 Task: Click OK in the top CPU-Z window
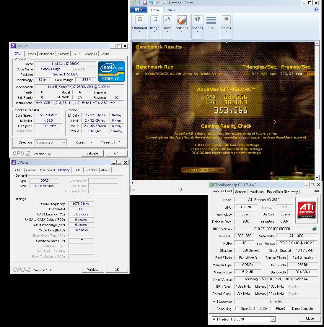click(116, 153)
